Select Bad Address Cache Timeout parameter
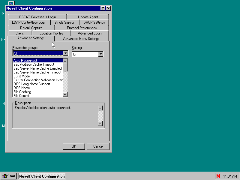The width and height of the screenshot is (240, 180). pyautogui.click(x=38, y=64)
